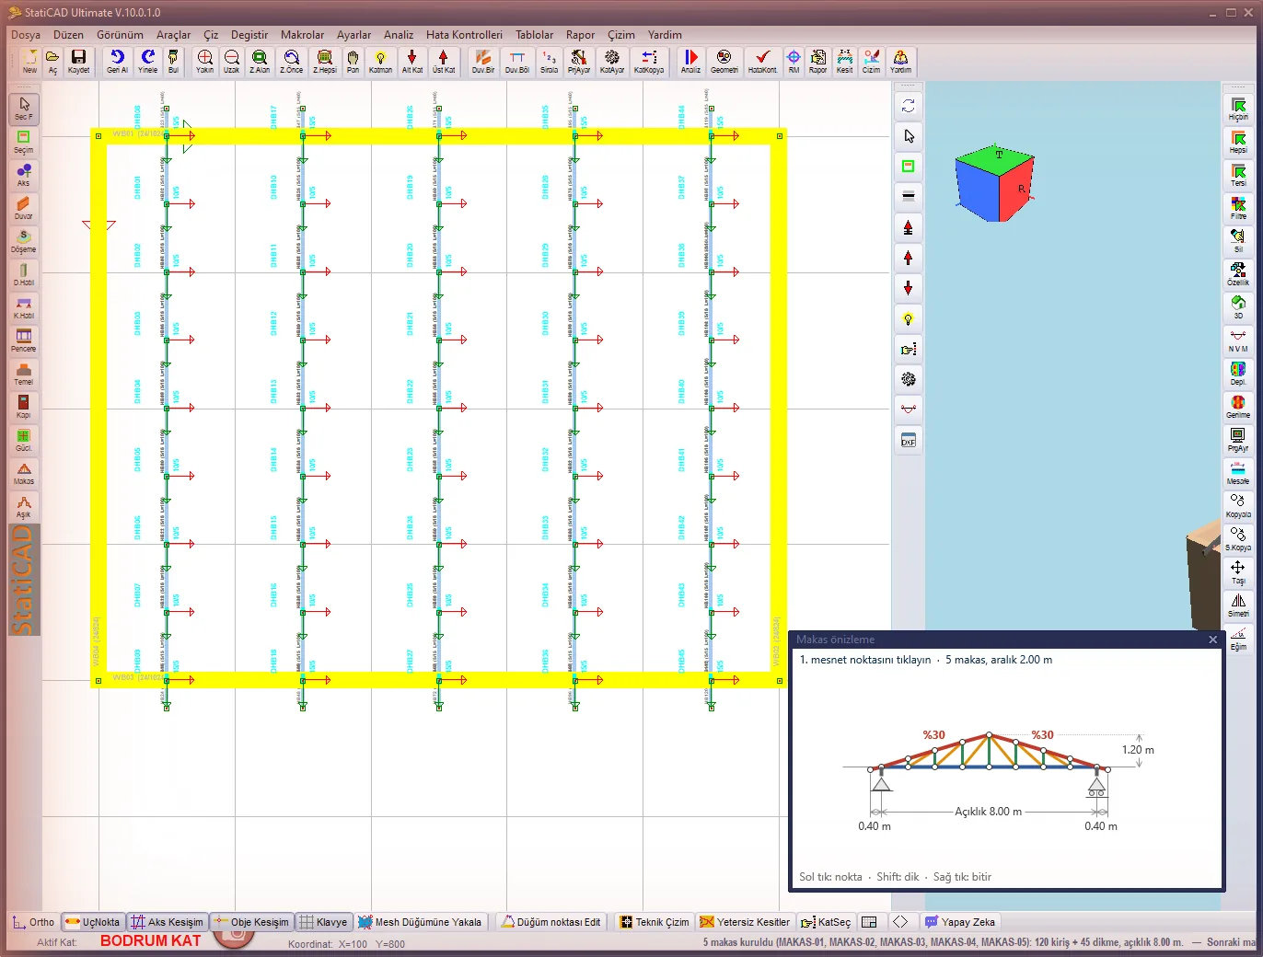Open the Makrolar menu
The width and height of the screenshot is (1263, 957).
pyautogui.click(x=302, y=35)
